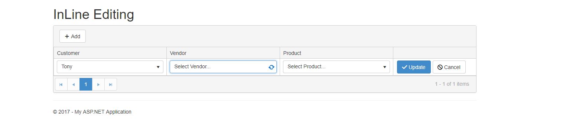Open the Select Vendor dropdown
The image size is (579, 134).
[223, 67]
